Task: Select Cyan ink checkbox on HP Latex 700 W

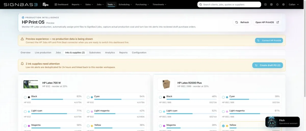Action: click(x=88, y=97)
